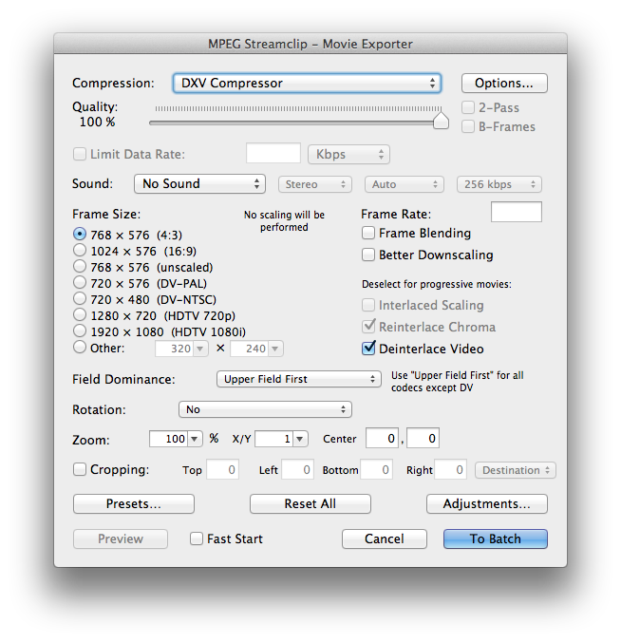Click the second Center coordinate field
The image size is (621, 642).
[x=423, y=439]
